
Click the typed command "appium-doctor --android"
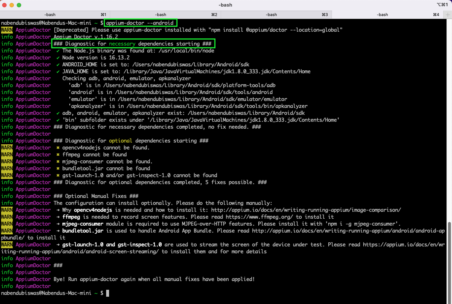pyautogui.click(x=140, y=23)
